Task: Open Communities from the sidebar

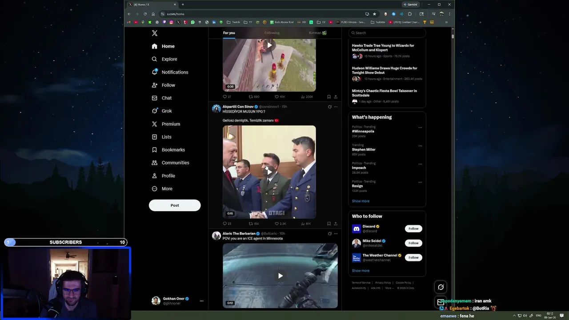Action: coord(170,163)
